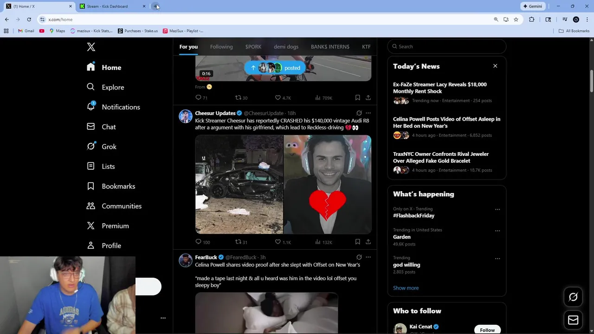Open Notifications from sidebar
Viewport: 594px width, 334px height.
113,107
